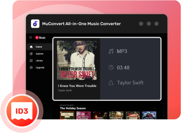Click the last window control dot
Viewport: 181px width, 133px height.
157,23
